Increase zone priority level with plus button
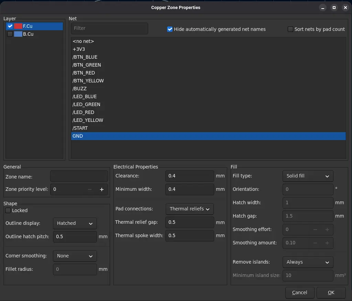352x301 pixels. (102, 189)
